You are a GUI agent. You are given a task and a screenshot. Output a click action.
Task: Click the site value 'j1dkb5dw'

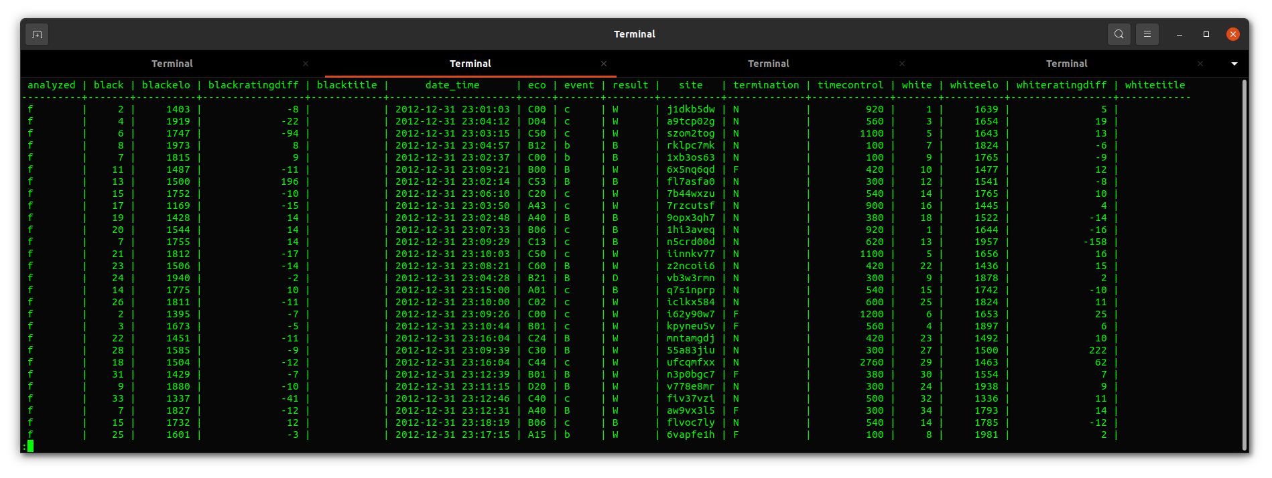691,109
